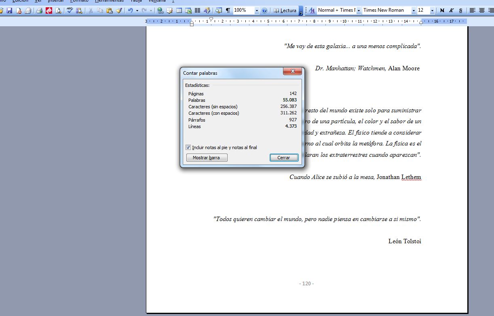The image size is (494, 316).
Task: Click the Columns icon
Action: pos(198,11)
